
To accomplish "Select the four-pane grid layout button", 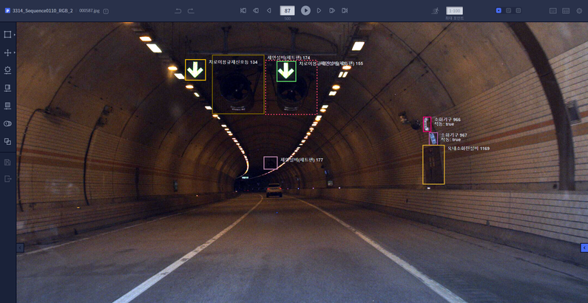I will 518,10.
